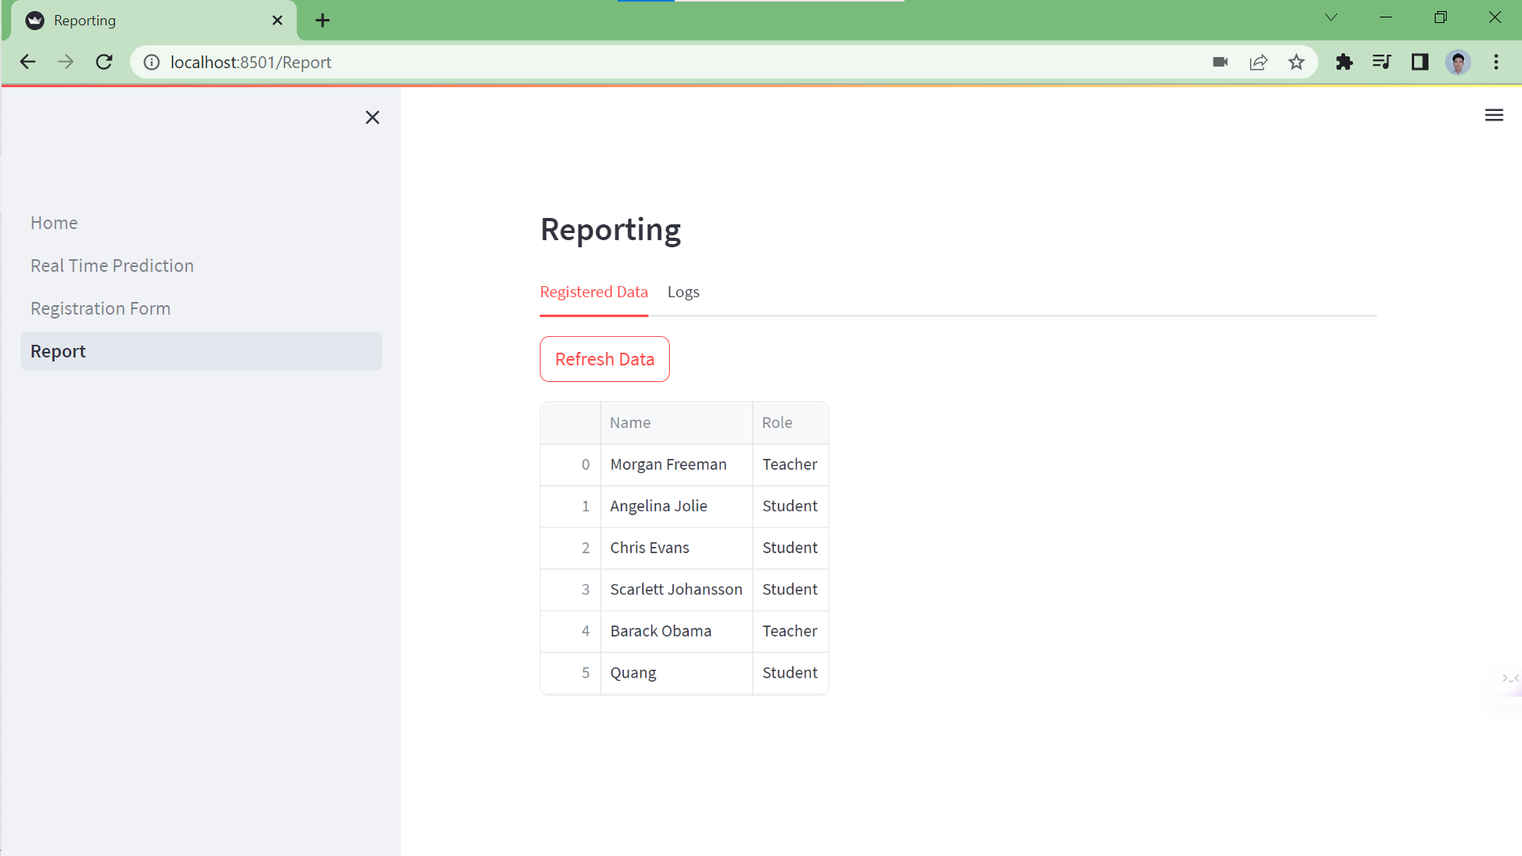
Task: Reload the page using the refresh icon
Action: (x=104, y=62)
